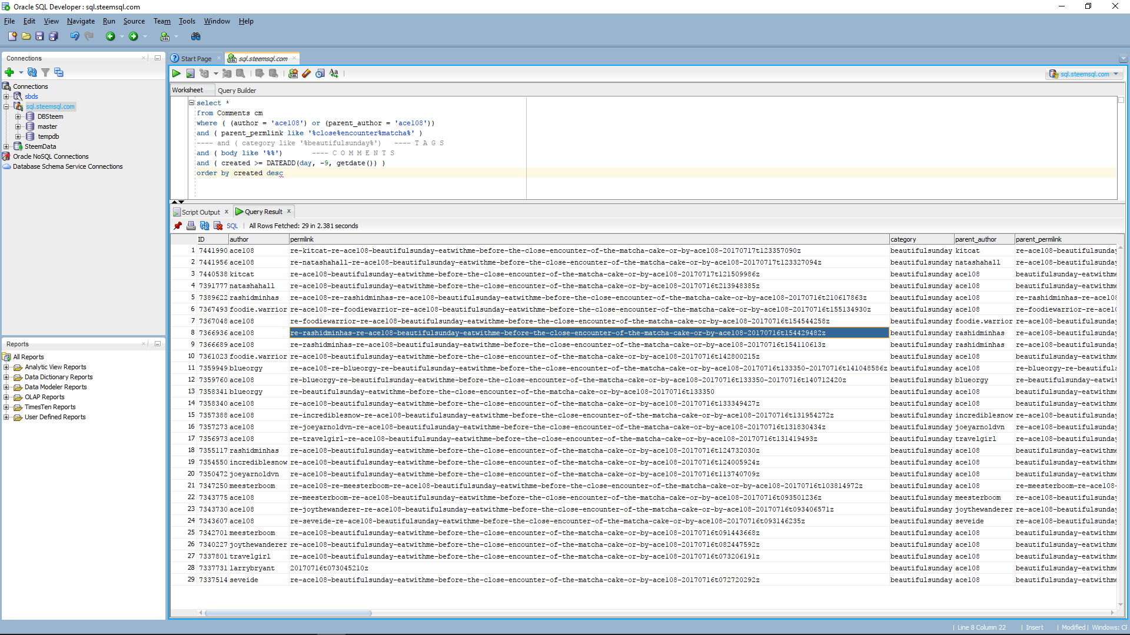Open the Tools menu
The image size is (1130, 635).
pos(187,21)
